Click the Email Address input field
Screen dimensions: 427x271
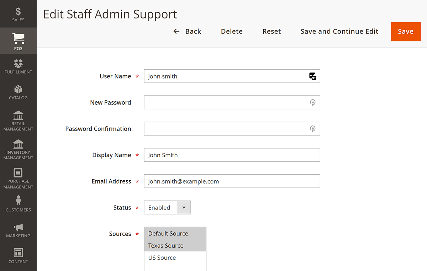(x=232, y=181)
